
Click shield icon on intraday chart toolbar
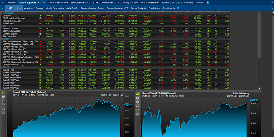(x=138, y=98)
